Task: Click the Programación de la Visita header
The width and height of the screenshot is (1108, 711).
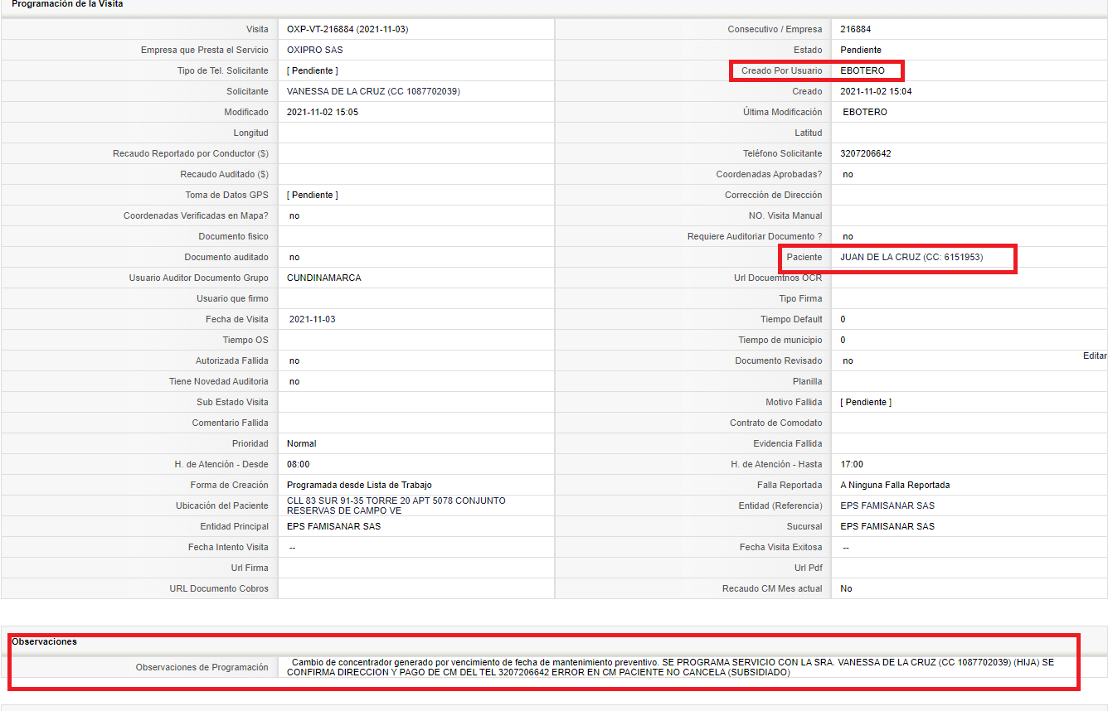Action: [x=67, y=4]
